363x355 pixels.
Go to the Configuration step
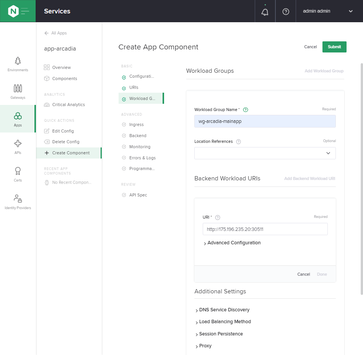(x=141, y=77)
